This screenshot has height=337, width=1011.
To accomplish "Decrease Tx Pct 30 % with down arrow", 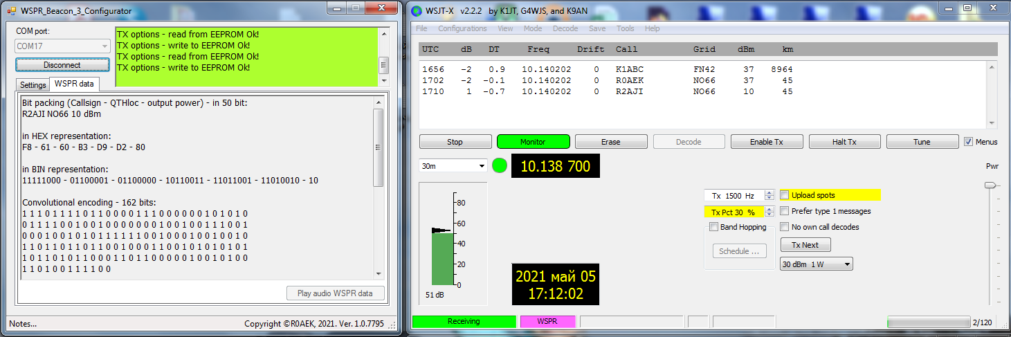I will (x=769, y=215).
